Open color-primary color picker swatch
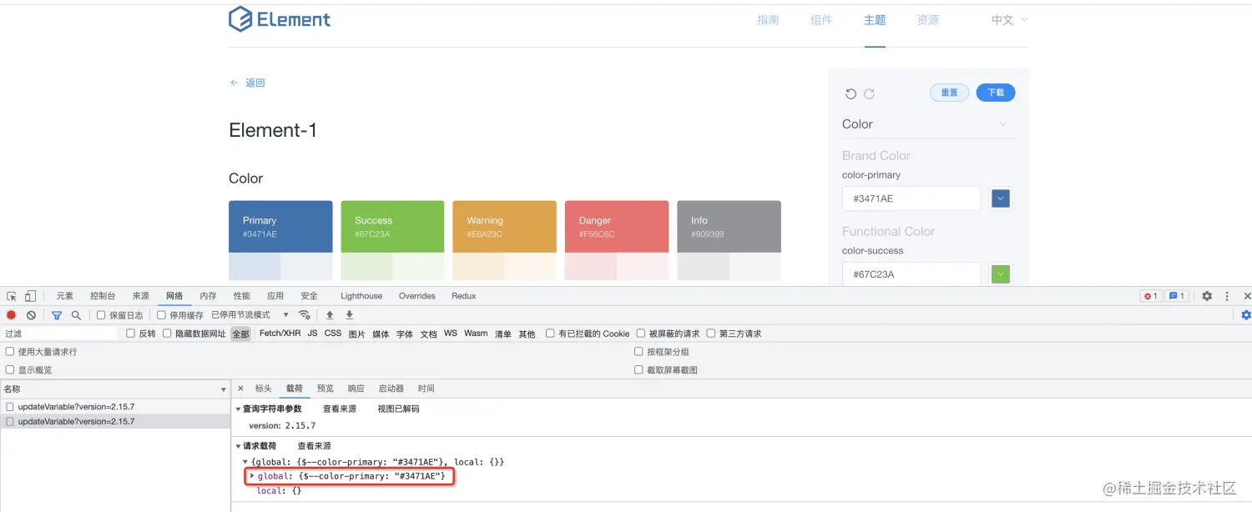This screenshot has width=1252, height=512. click(1000, 198)
